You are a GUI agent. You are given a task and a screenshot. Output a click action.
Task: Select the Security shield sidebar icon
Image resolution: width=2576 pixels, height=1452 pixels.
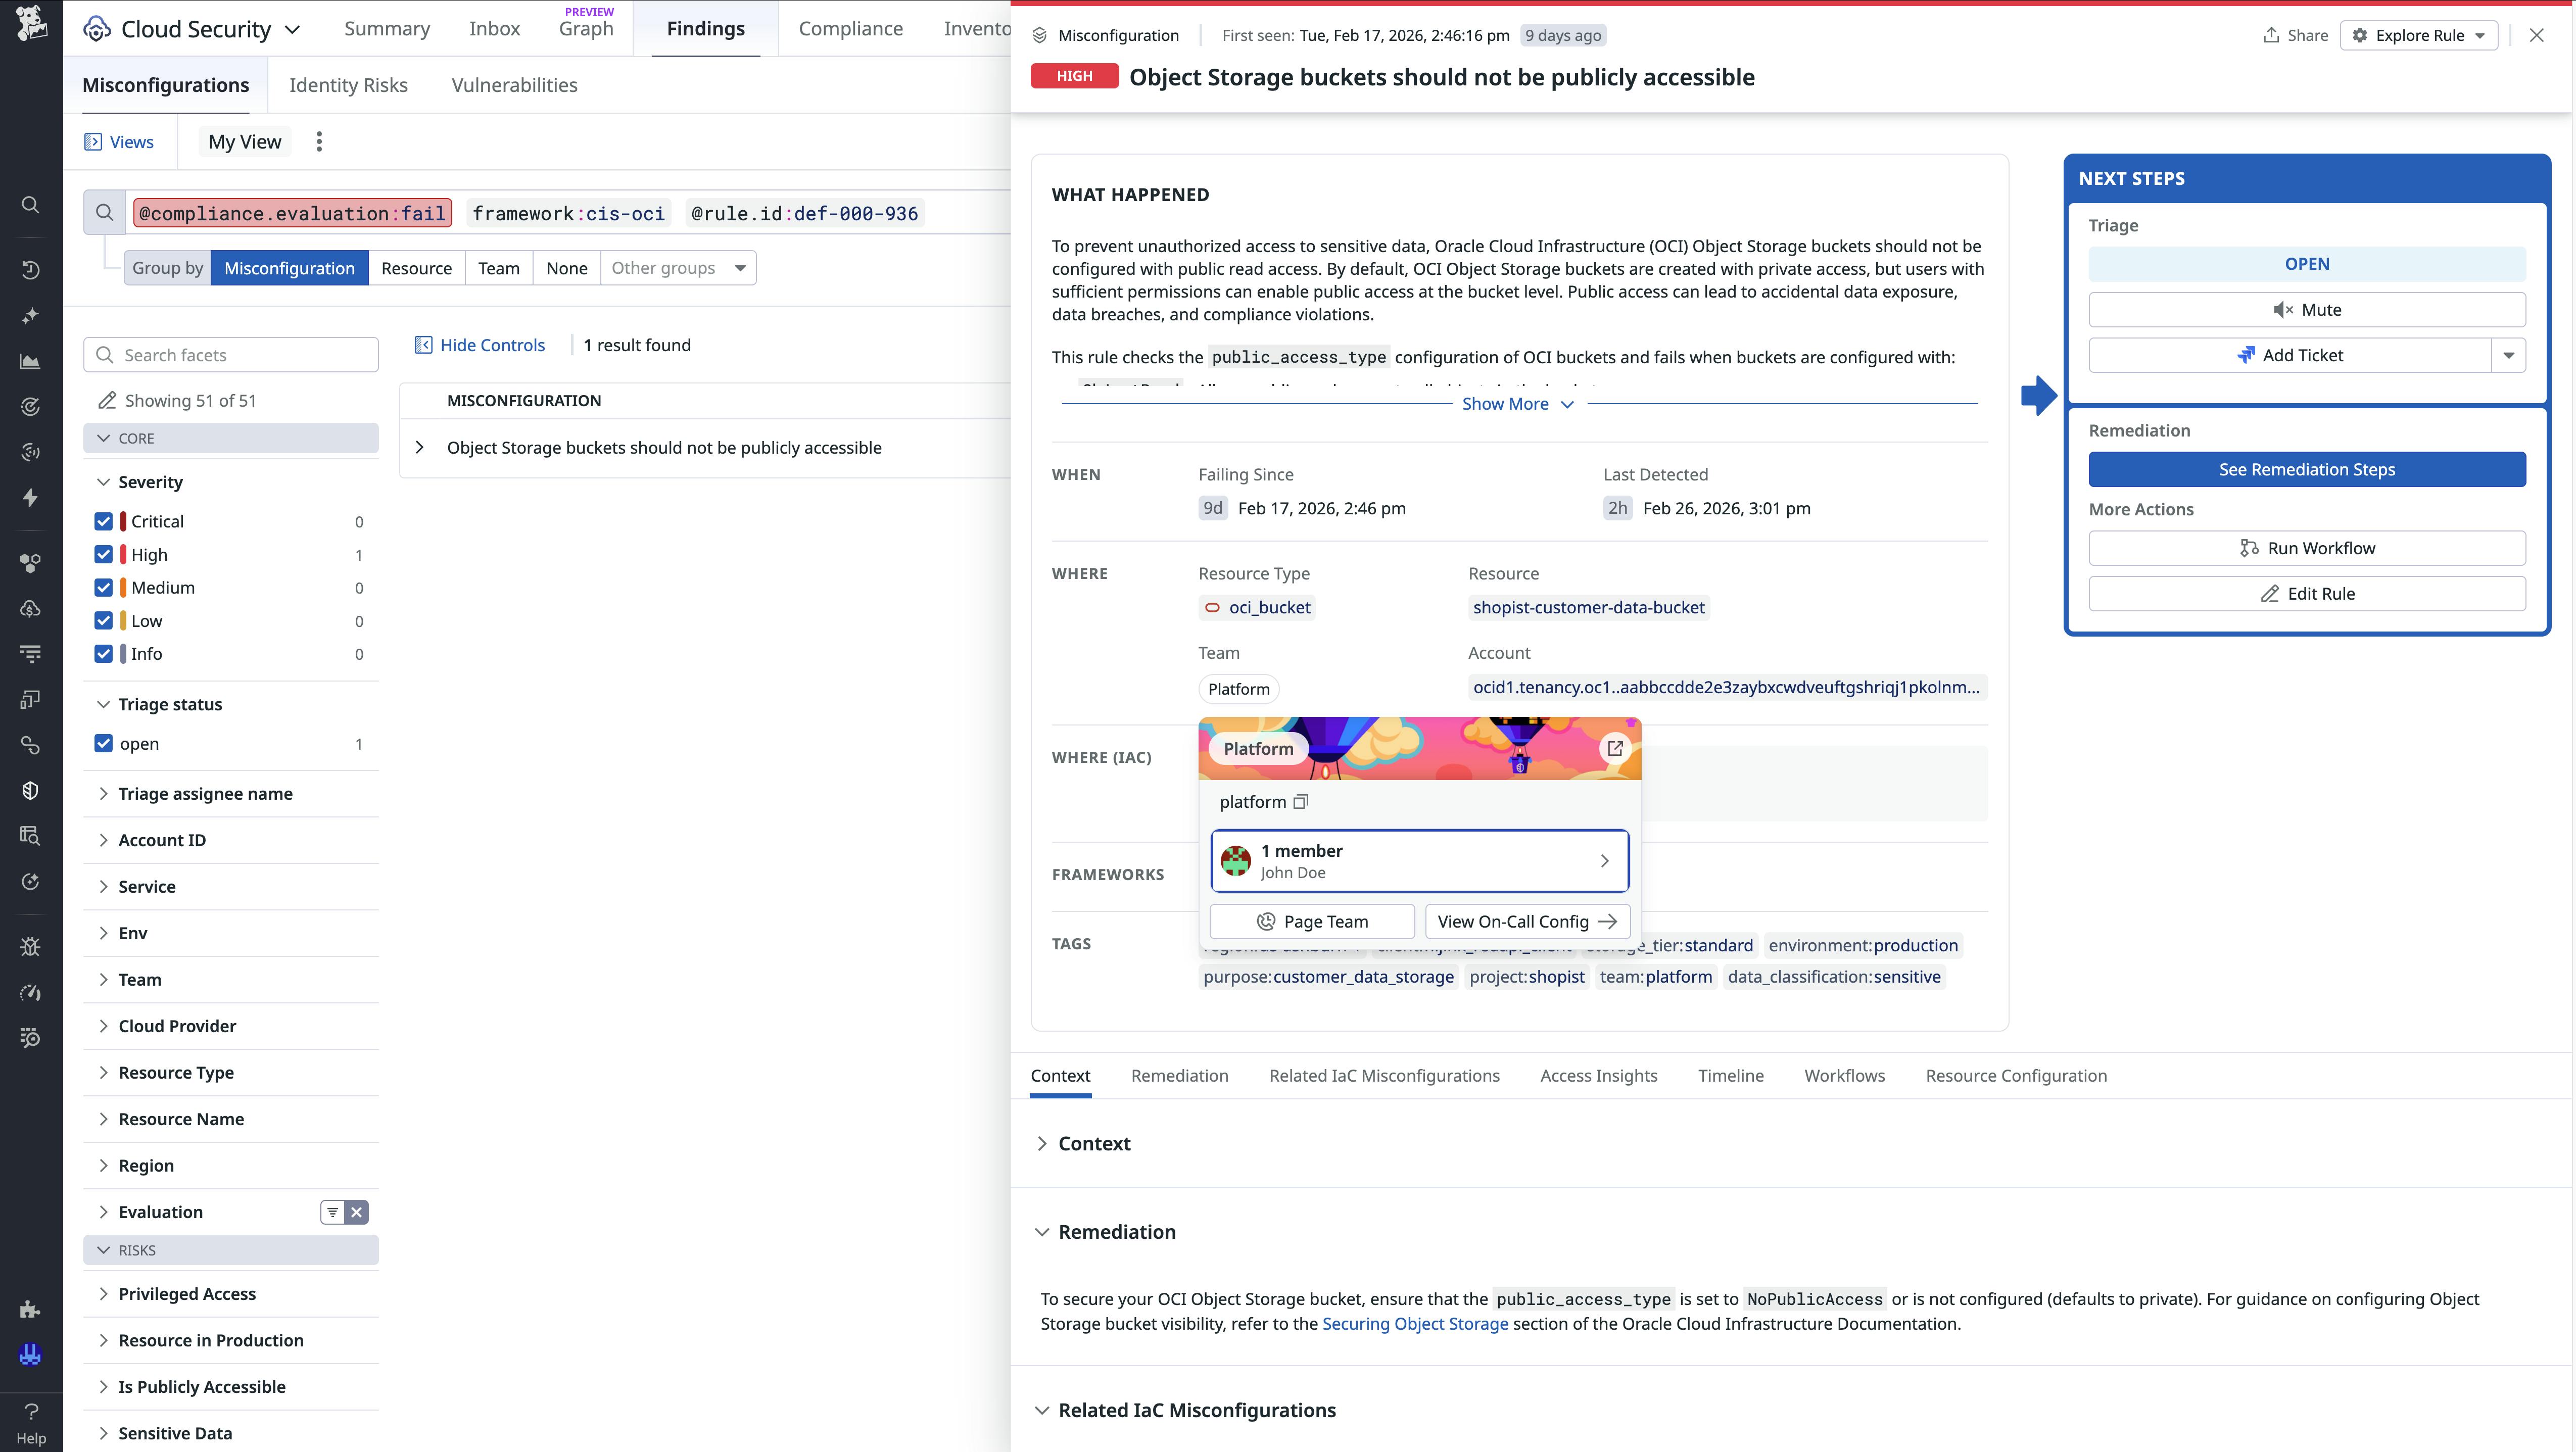pos(30,790)
